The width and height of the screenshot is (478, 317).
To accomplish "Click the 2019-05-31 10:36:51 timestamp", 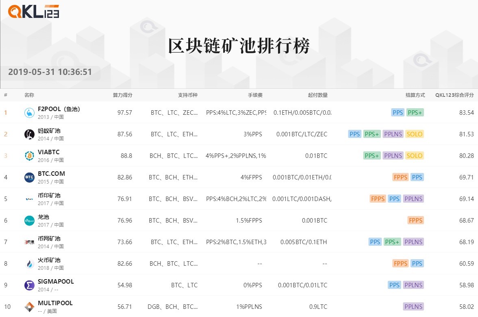I will (x=50, y=72).
